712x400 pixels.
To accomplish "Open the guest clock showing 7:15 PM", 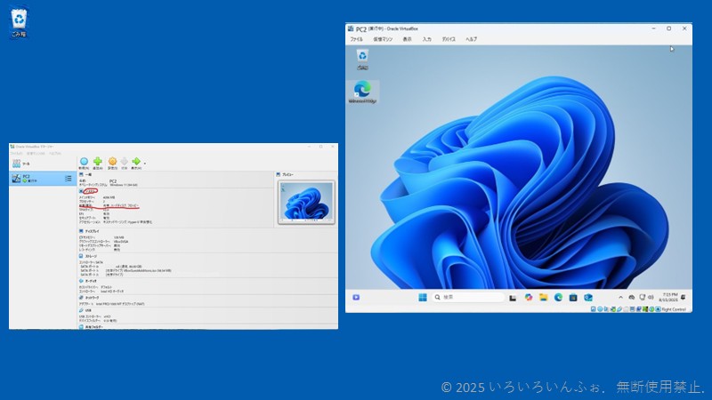I will tap(668, 297).
